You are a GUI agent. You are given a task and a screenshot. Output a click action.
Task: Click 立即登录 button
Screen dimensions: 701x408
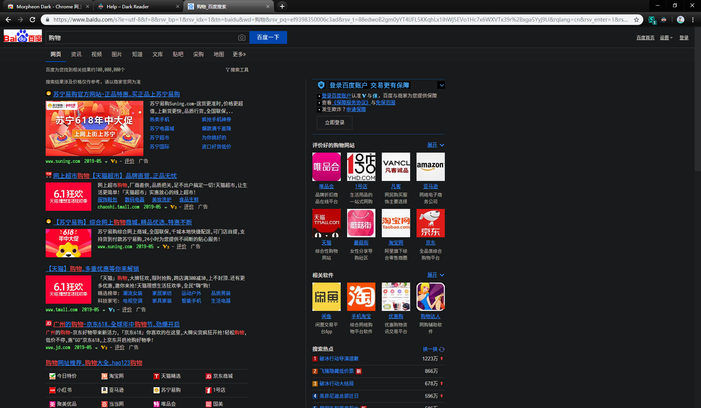[x=335, y=123]
